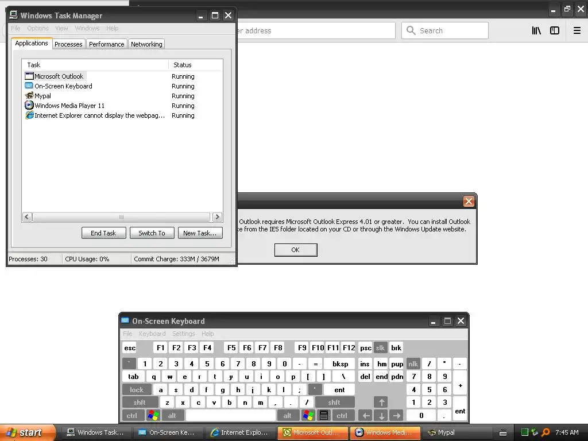
Task: Click the Microsoft Outl... taskbar button
Action: pos(313,432)
